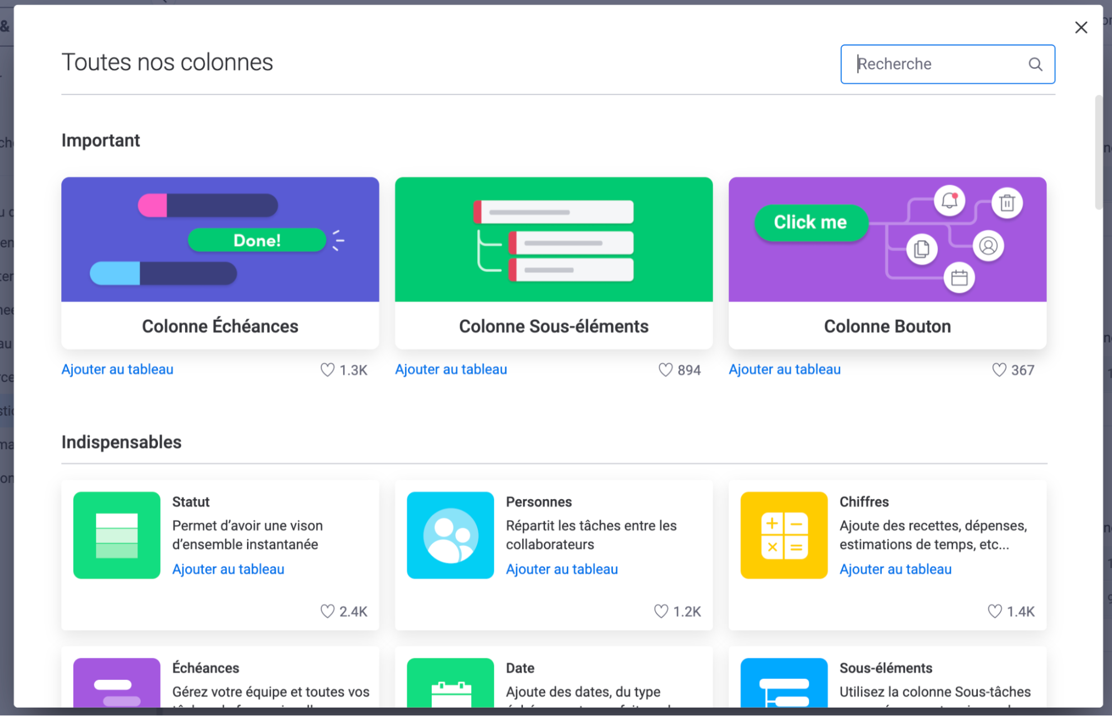Image resolution: width=1112 pixels, height=716 pixels.
Task: Click the Colonne Échéances title
Action: click(220, 326)
